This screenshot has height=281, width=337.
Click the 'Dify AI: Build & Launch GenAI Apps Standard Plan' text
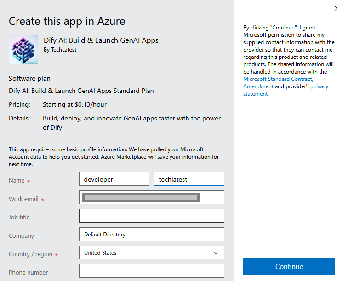point(81,91)
